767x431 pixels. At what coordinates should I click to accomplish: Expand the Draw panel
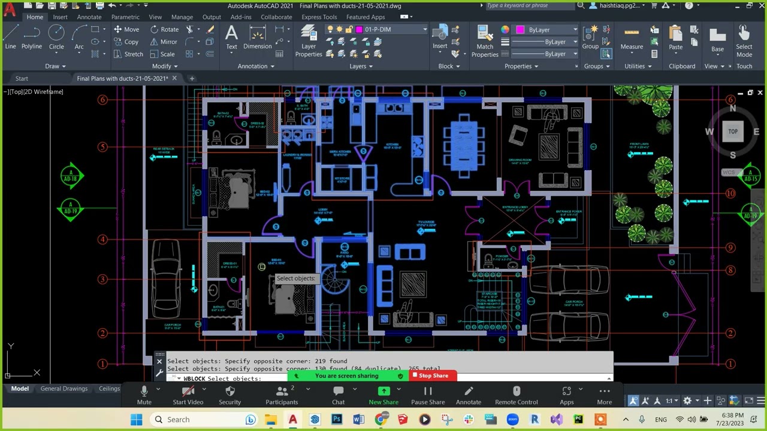coord(55,66)
